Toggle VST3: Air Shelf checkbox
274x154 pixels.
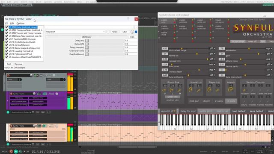point(7,45)
